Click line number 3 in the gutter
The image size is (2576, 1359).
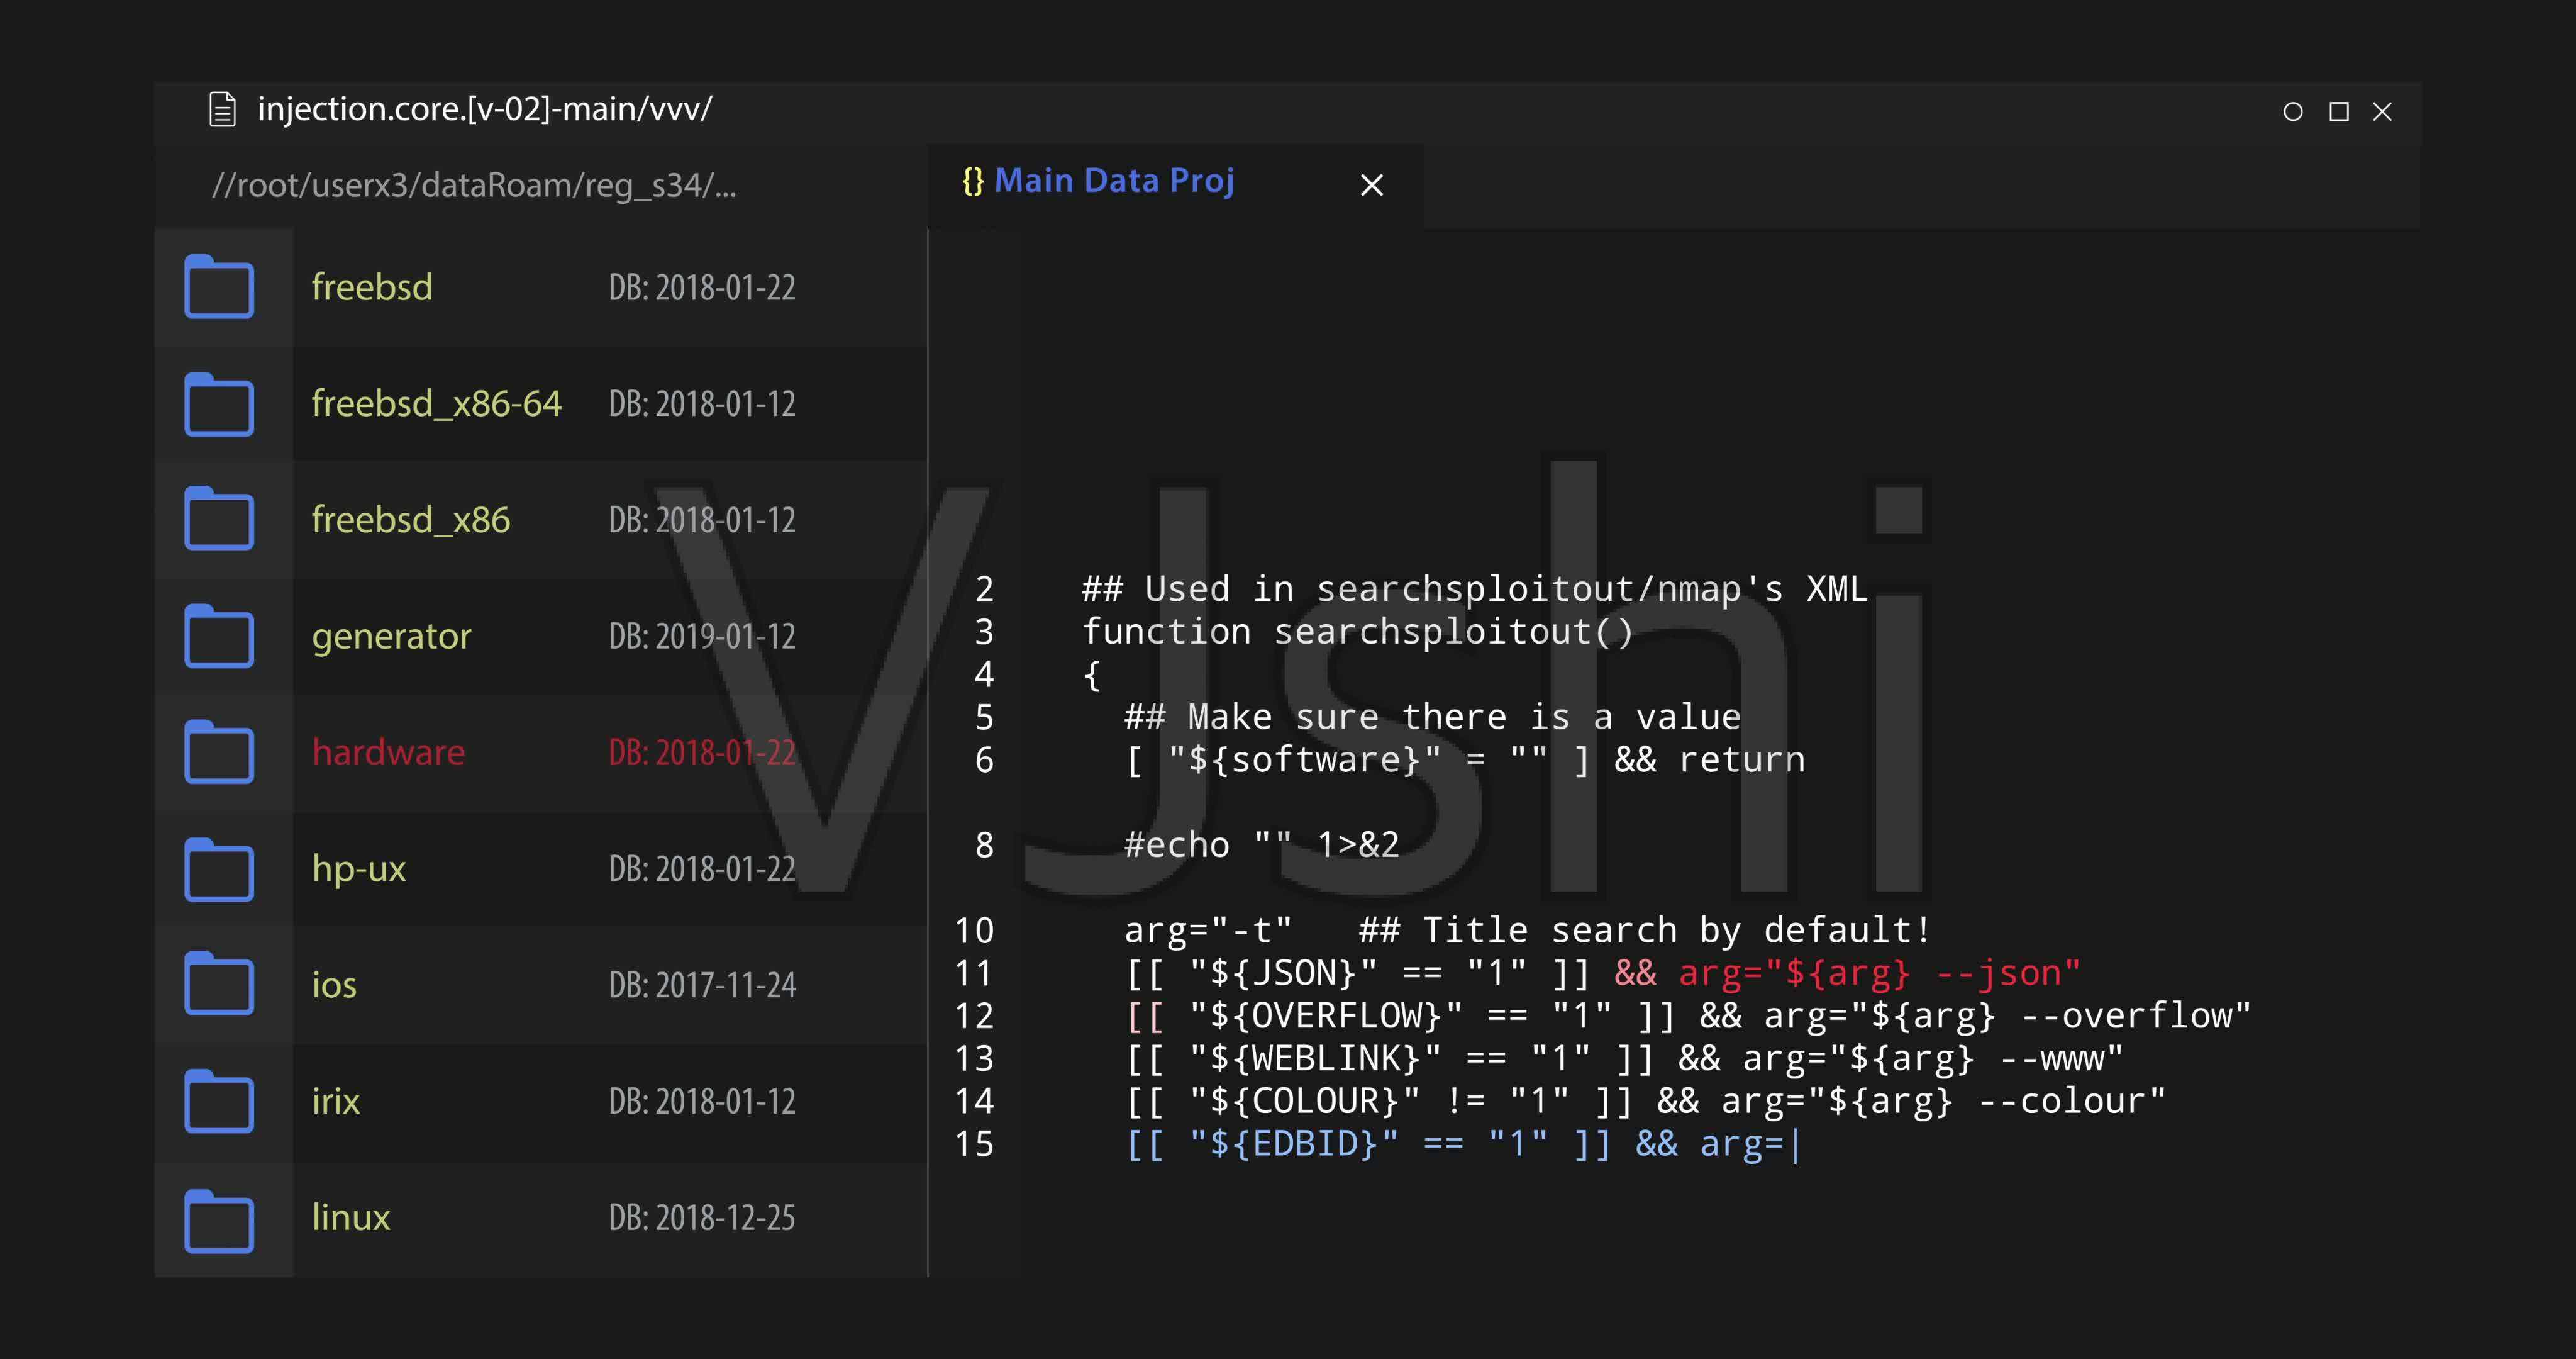(x=984, y=632)
